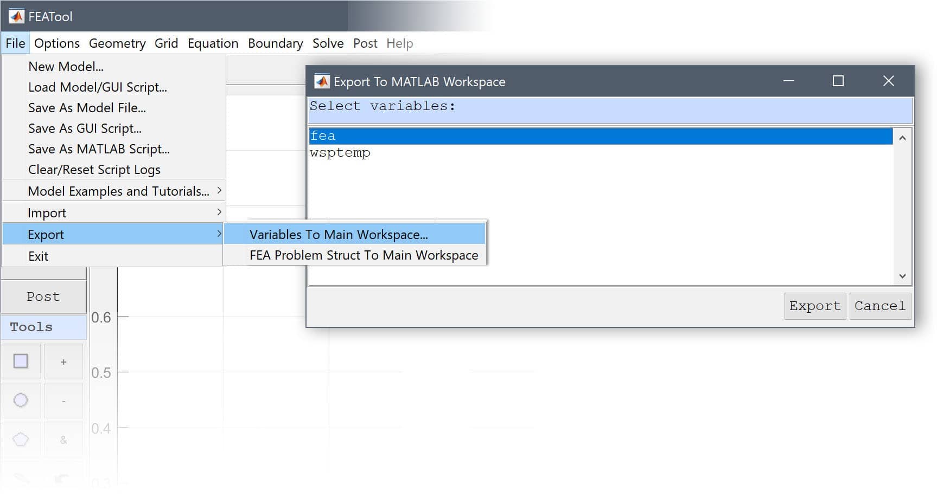Click the minus (subtract) geometry tool
Screen dimensions: 937x497
[63, 401]
